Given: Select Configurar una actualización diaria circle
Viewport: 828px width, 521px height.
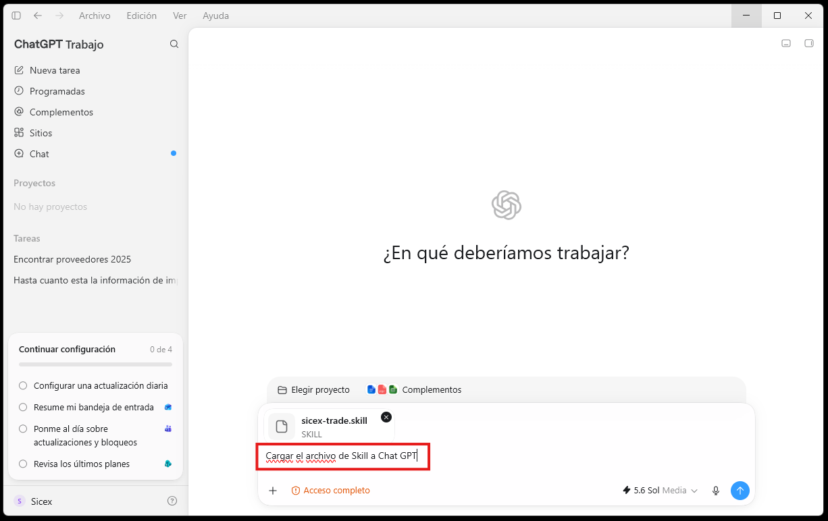Looking at the screenshot, I should [23, 386].
